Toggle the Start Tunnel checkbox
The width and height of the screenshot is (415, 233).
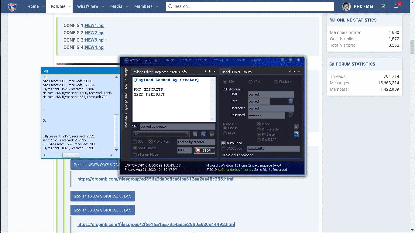pos(135,148)
